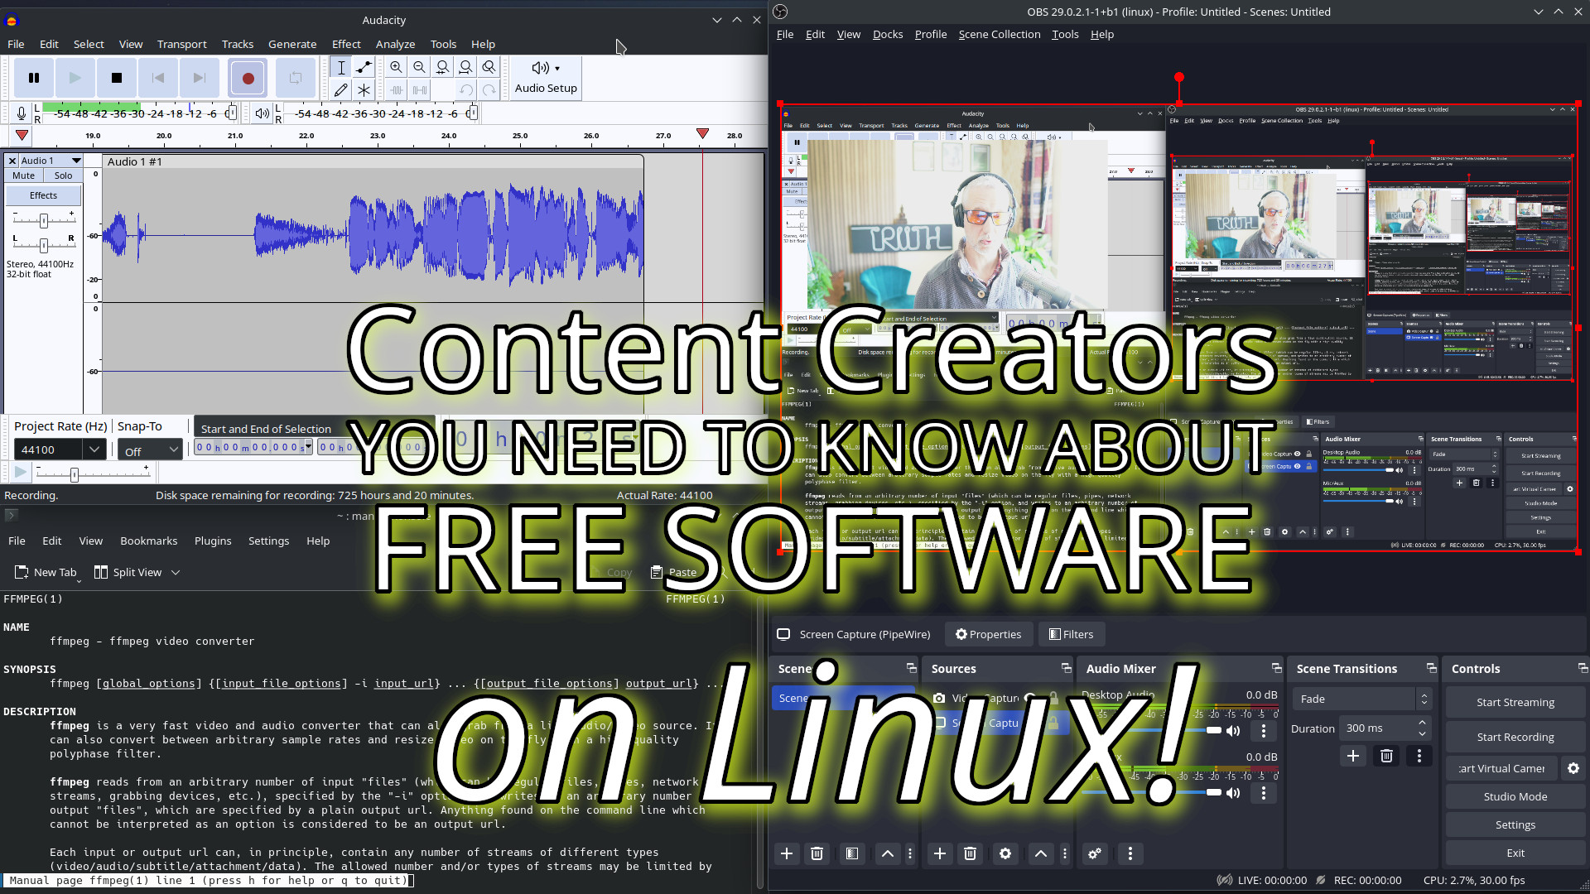Open Virtual Camera settings gear in OBS
This screenshot has height=894, width=1590.
click(1573, 768)
